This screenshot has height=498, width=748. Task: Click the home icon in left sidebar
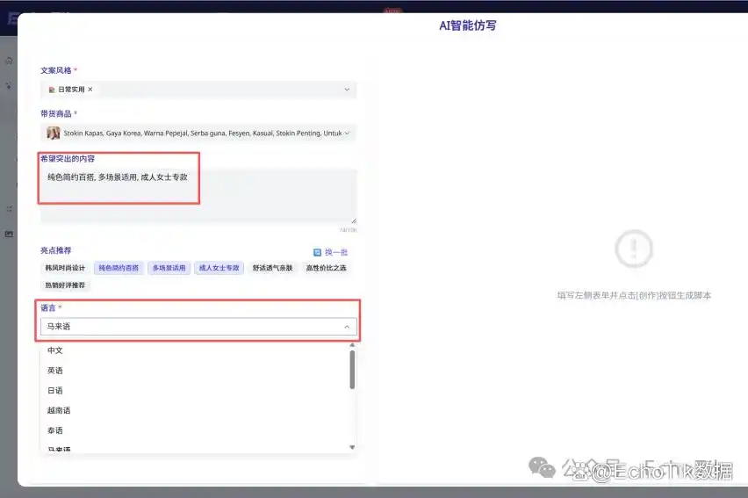click(x=9, y=61)
